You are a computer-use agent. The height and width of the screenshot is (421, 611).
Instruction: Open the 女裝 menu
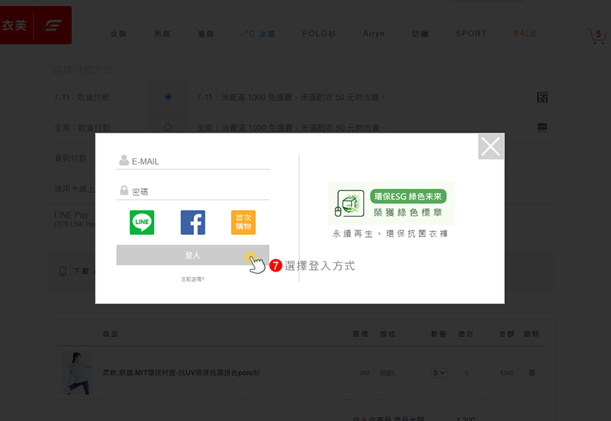[118, 34]
